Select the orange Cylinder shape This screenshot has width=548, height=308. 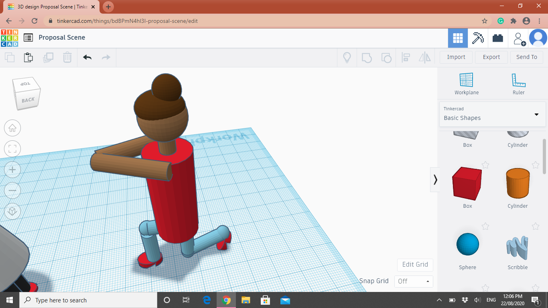pyautogui.click(x=518, y=183)
